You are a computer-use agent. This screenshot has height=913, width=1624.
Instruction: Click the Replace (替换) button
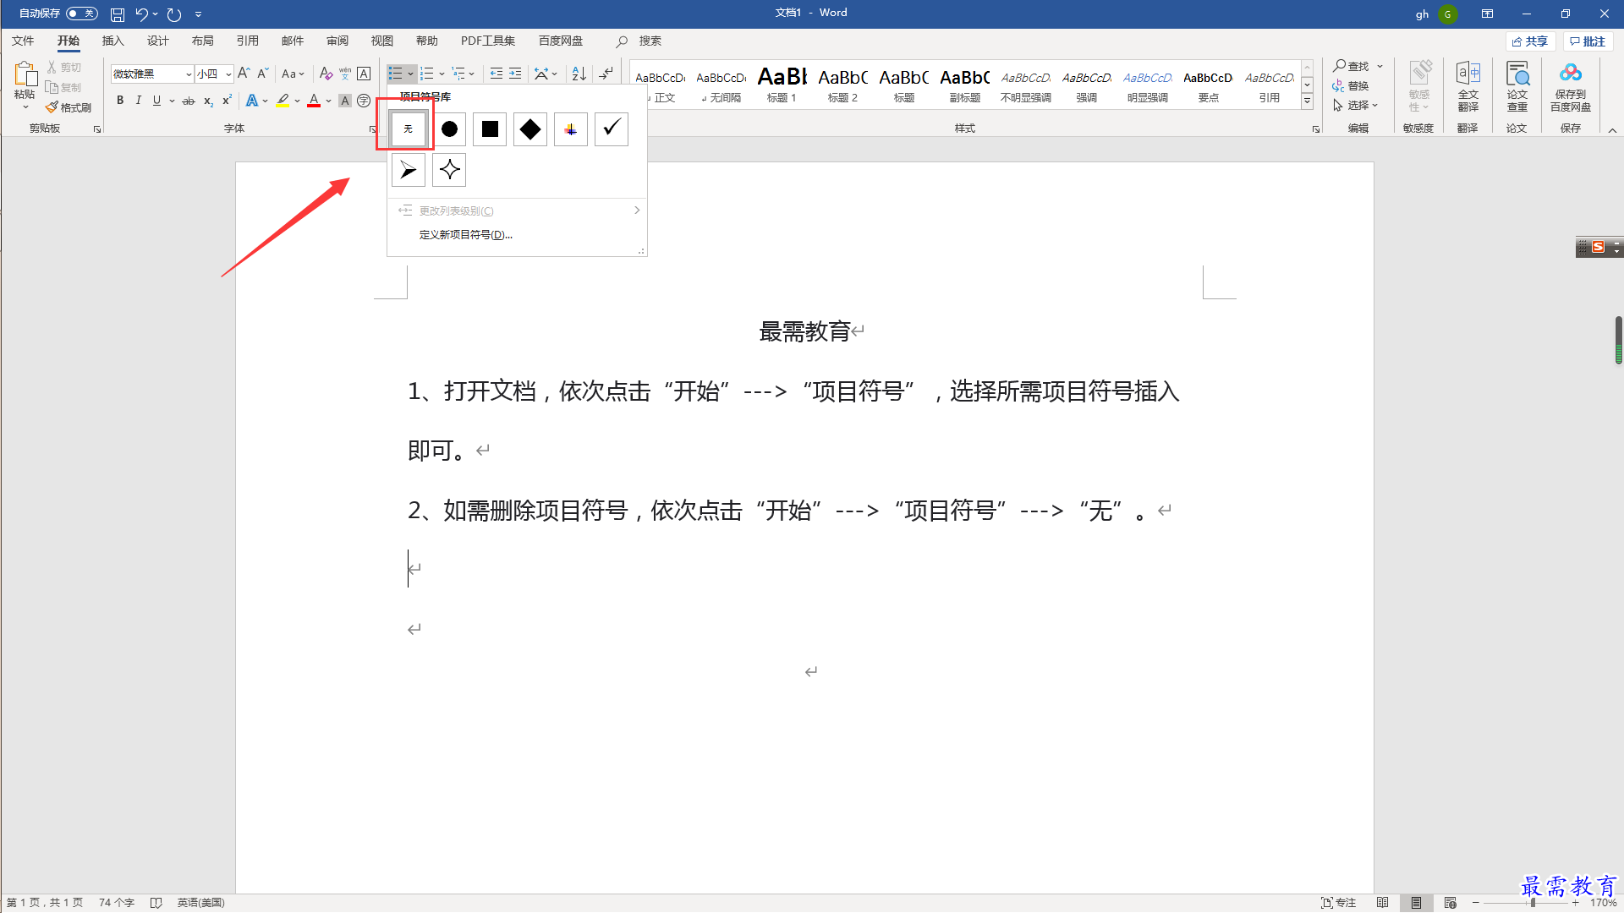pos(1351,85)
